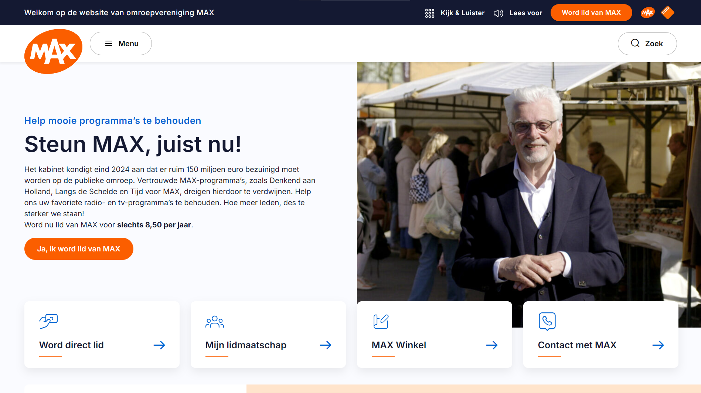
Task: Click the magnifying glass search icon
Action: [x=635, y=43]
